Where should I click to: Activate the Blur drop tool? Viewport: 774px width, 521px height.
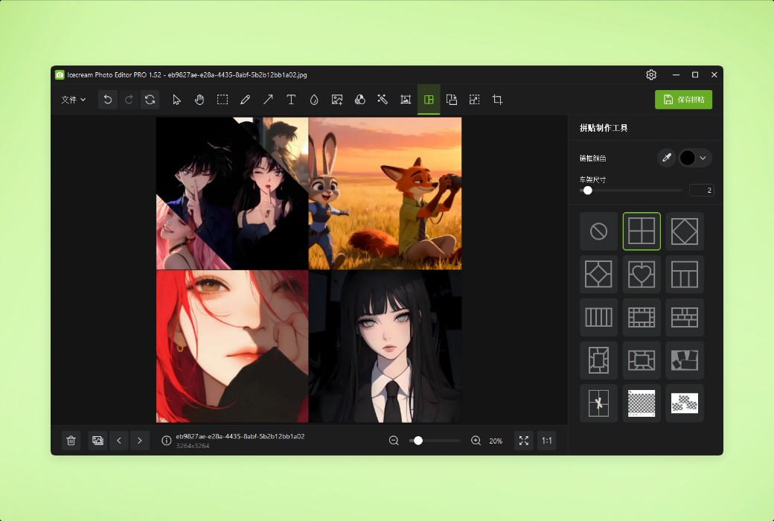313,99
